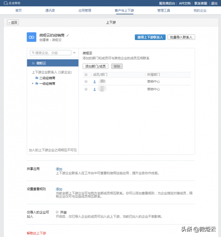221x237 pixels.
Task: Select 微炬云 in the left list
Action: 53,63
